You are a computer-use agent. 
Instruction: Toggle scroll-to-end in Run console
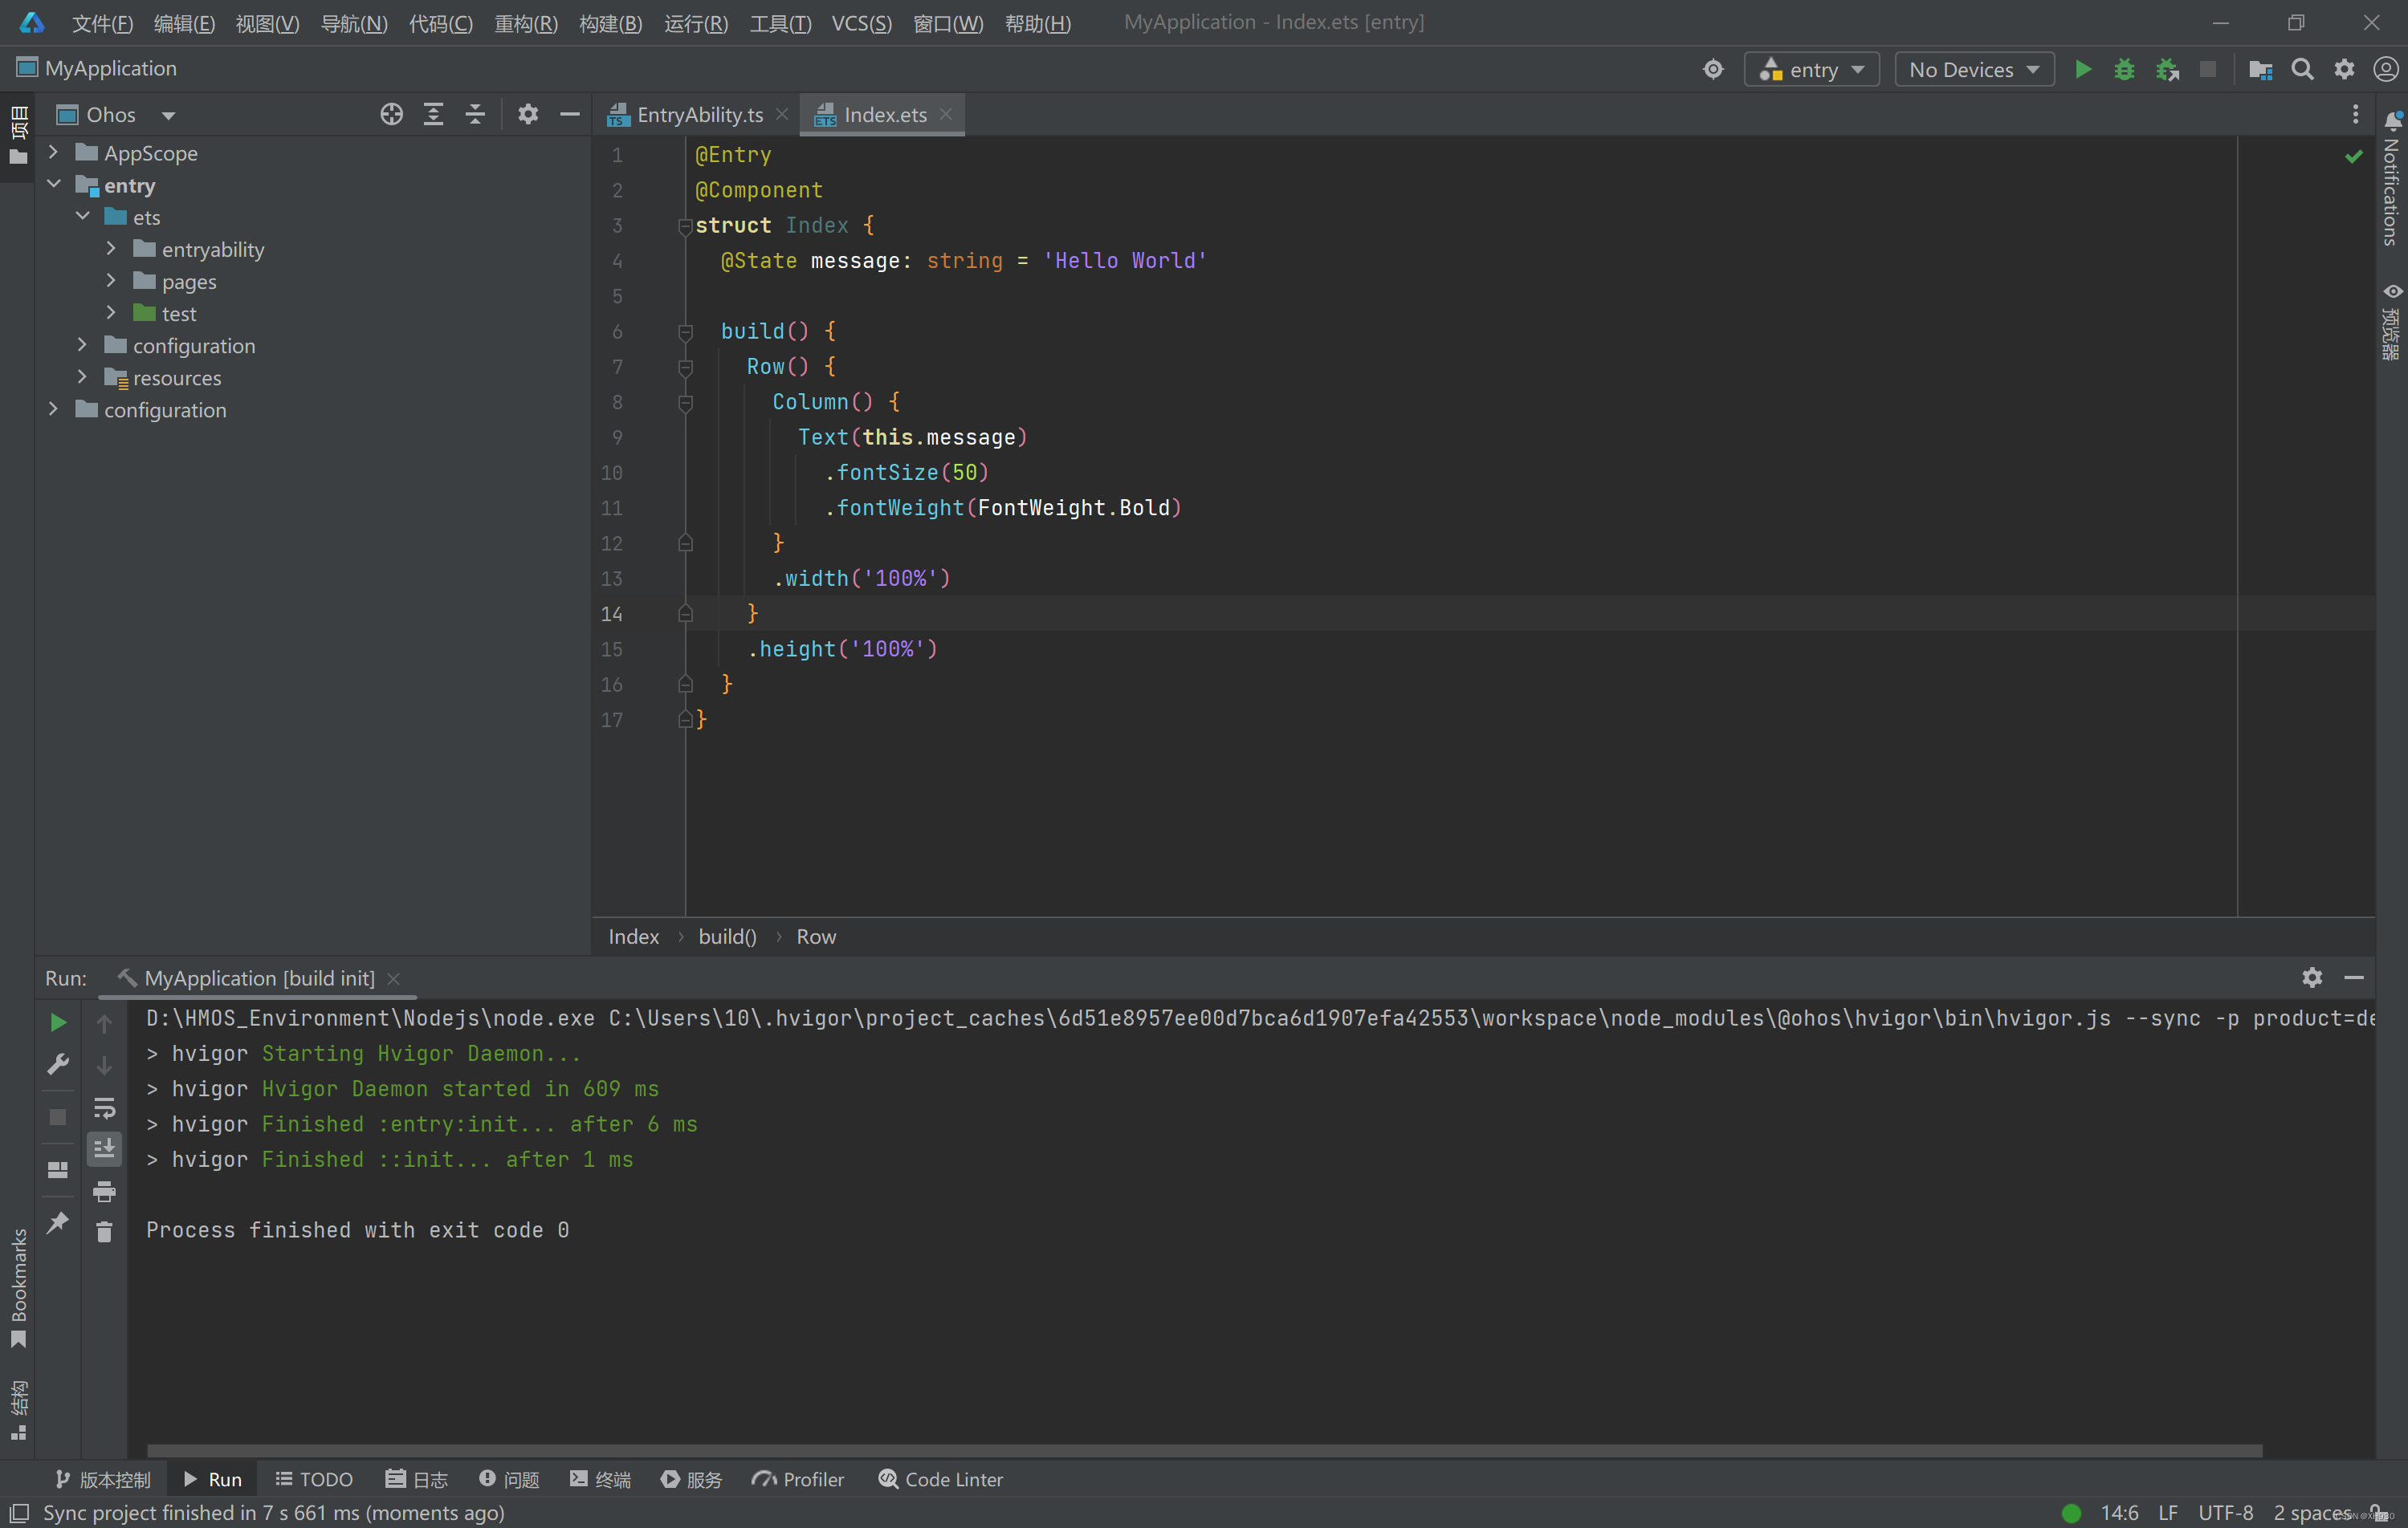point(104,1148)
